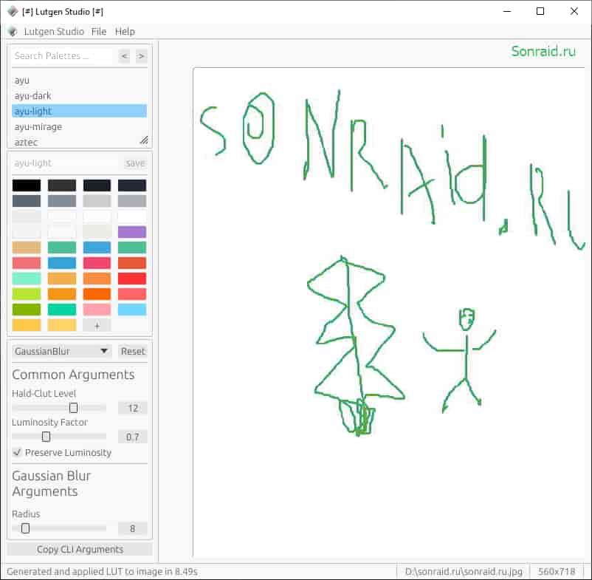
Task: Click the palette list resize grip
Action: [x=144, y=140]
